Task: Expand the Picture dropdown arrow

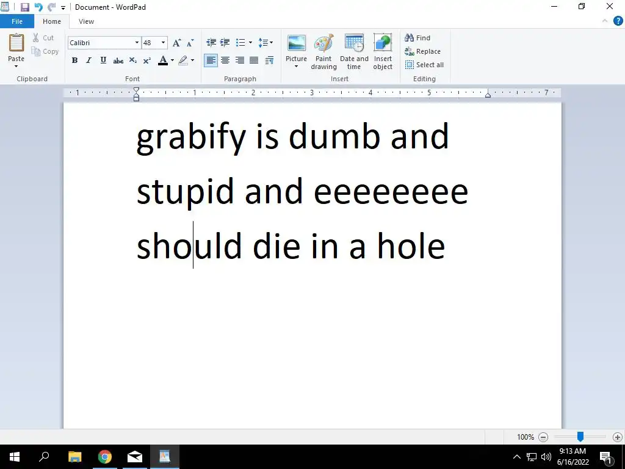Action: click(296, 66)
